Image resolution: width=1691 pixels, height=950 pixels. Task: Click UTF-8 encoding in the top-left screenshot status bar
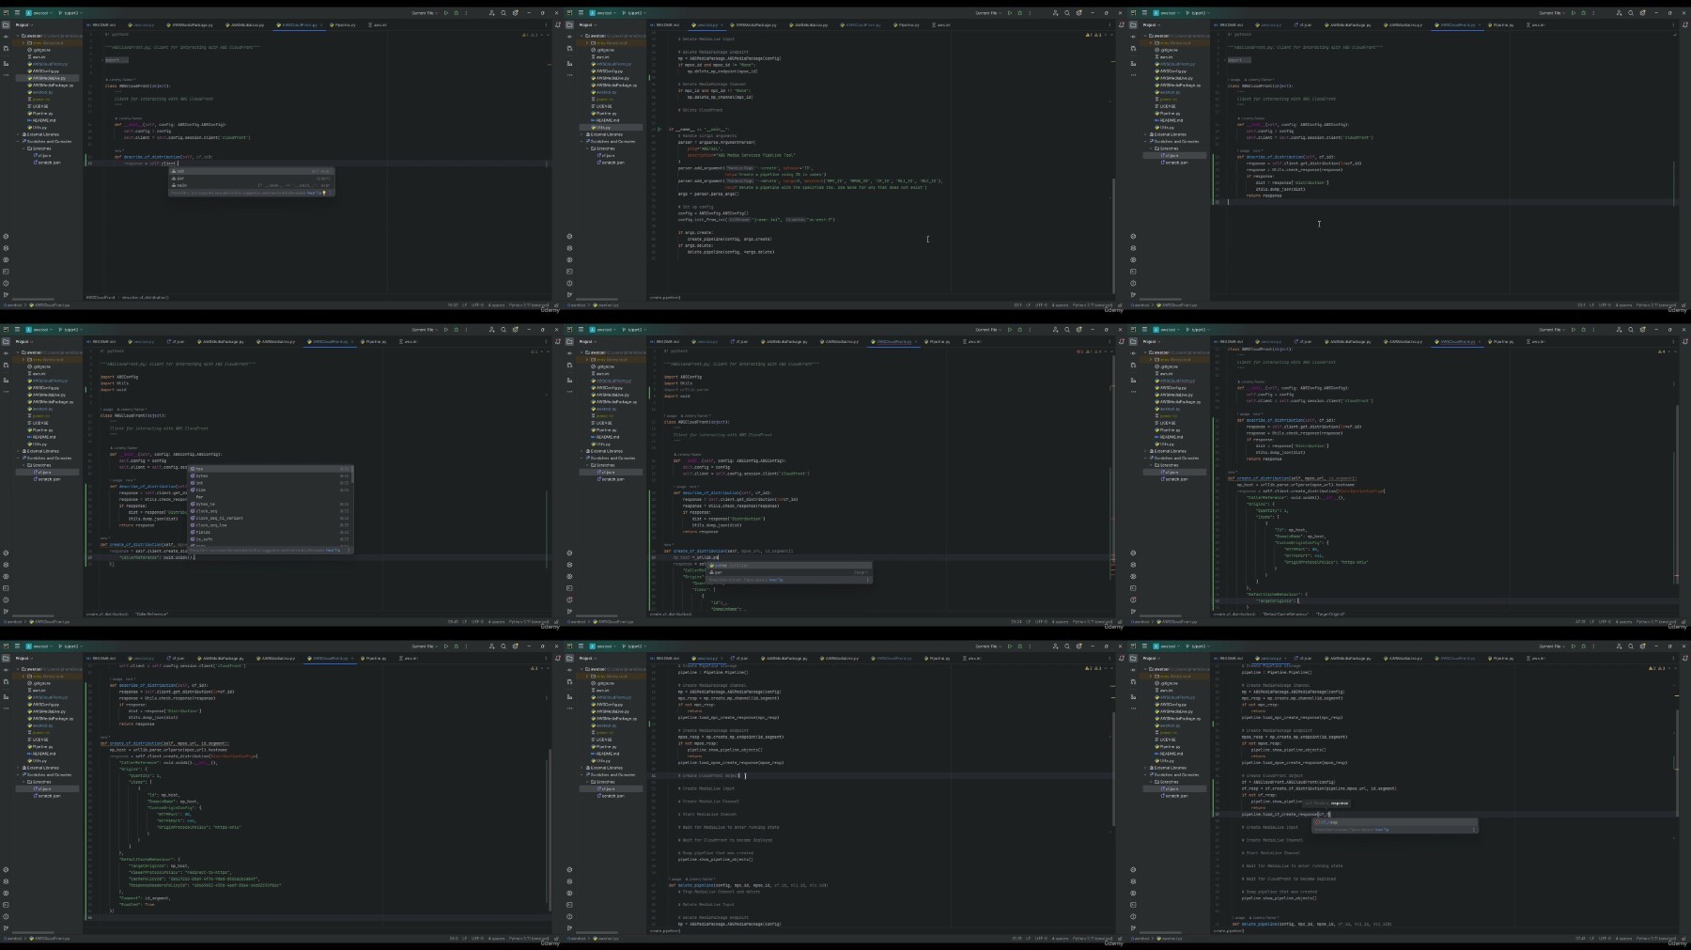pos(477,304)
